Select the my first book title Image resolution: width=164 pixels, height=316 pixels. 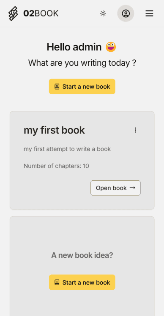point(54,130)
